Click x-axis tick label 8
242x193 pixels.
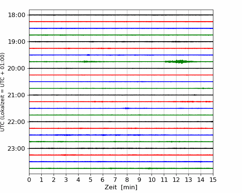127,180
